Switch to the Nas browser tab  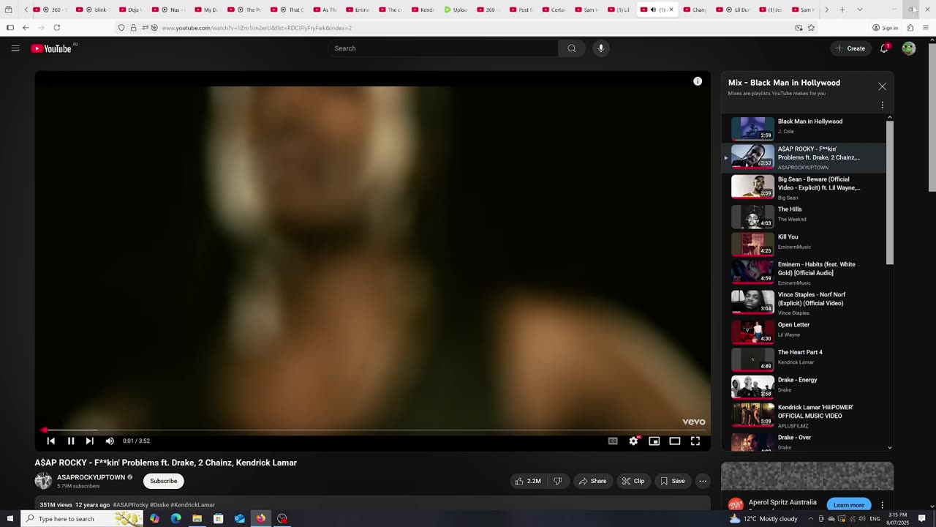(x=169, y=10)
